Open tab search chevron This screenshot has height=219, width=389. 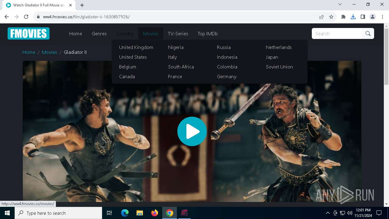(x=340, y=4)
